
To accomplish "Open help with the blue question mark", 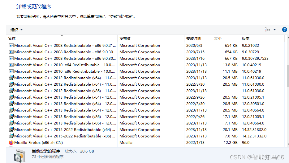I will pos(285,30).
